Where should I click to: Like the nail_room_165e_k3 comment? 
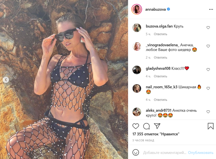(x=208, y=88)
